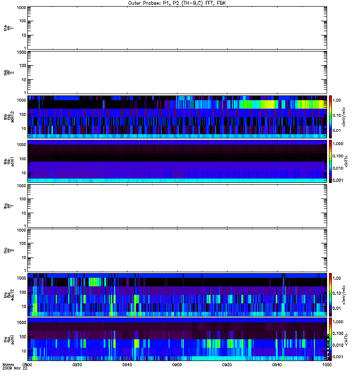The image size is (354, 378).
Task: Click the '0940' time axis label
Action: point(277,365)
